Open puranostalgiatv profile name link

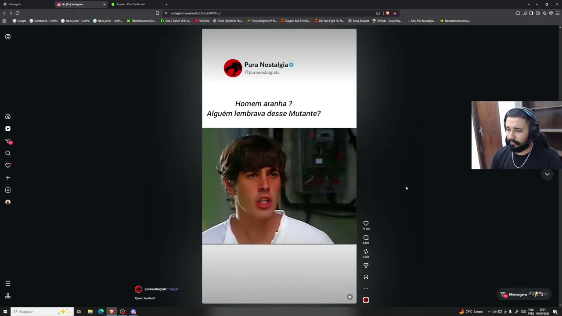(155, 289)
